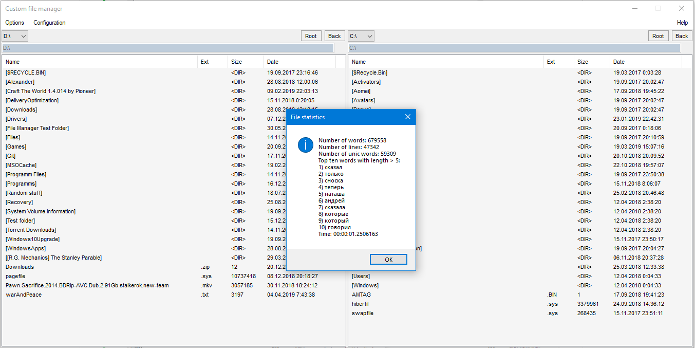Select [Downloads] folder in left panel
The height and width of the screenshot is (348, 695).
(x=21, y=110)
